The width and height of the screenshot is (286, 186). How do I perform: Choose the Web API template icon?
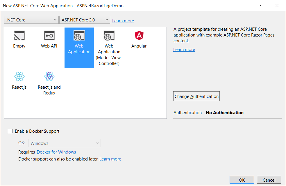pyautogui.click(x=49, y=35)
